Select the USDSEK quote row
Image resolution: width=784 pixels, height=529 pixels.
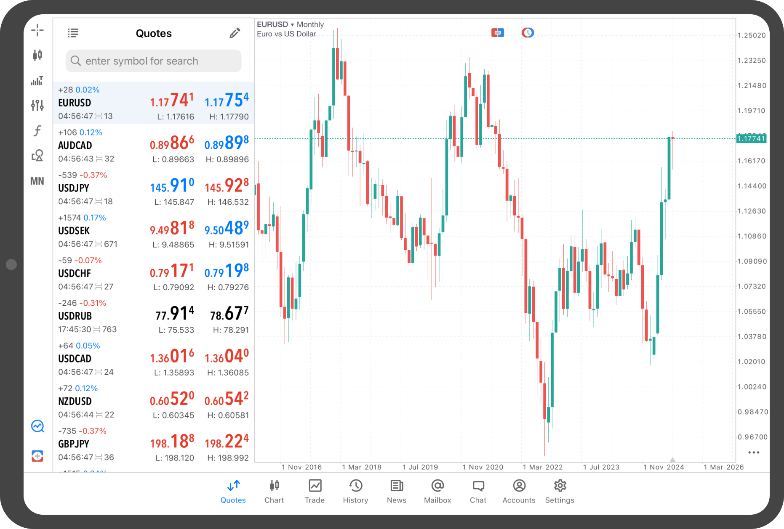point(153,231)
